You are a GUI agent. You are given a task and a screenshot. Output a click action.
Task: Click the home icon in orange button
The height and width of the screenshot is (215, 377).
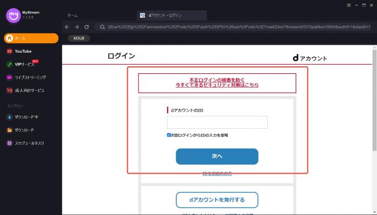(x=9, y=38)
